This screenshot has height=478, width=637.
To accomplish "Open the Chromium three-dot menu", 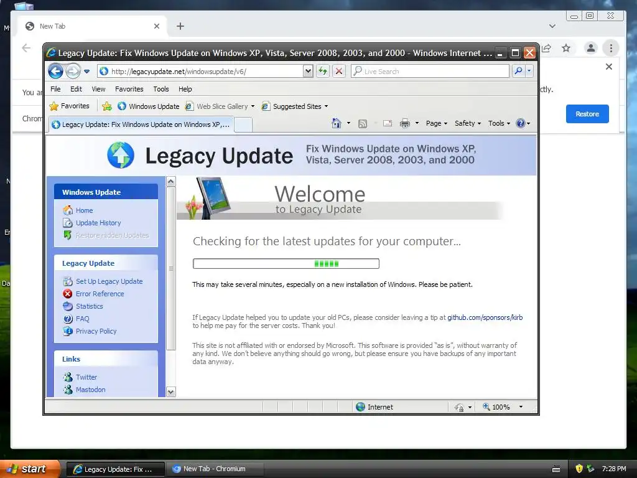I will pyautogui.click(x=611, y=48).
